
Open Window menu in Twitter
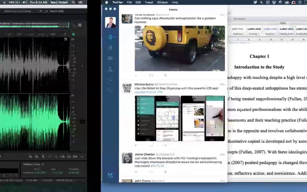[162, 2]
